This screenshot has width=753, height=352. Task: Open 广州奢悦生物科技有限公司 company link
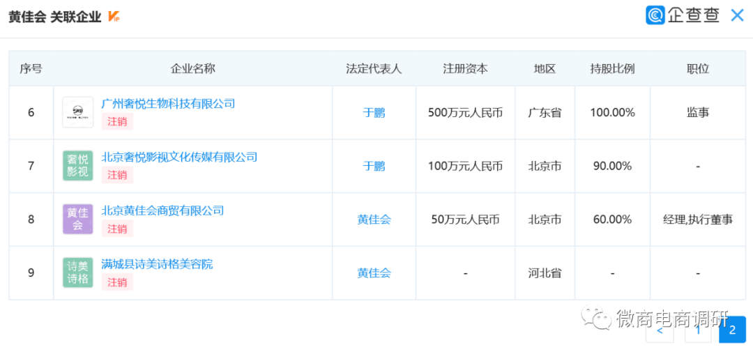pyautogui.click(x=168, y=104)
